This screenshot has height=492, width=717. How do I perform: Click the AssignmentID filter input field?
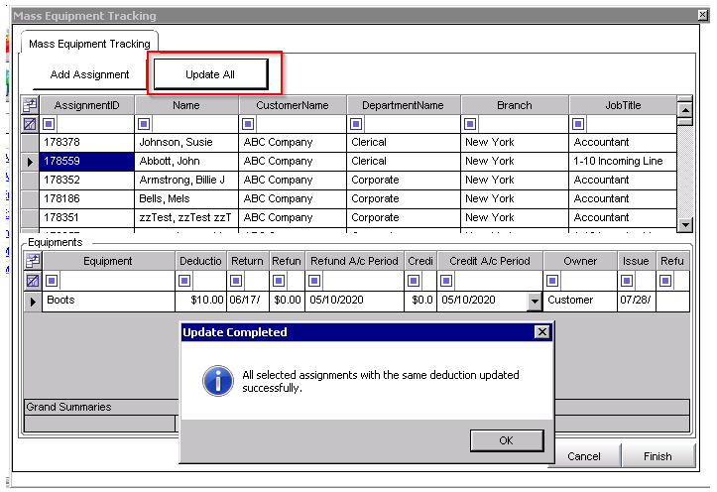click(94, 124)
